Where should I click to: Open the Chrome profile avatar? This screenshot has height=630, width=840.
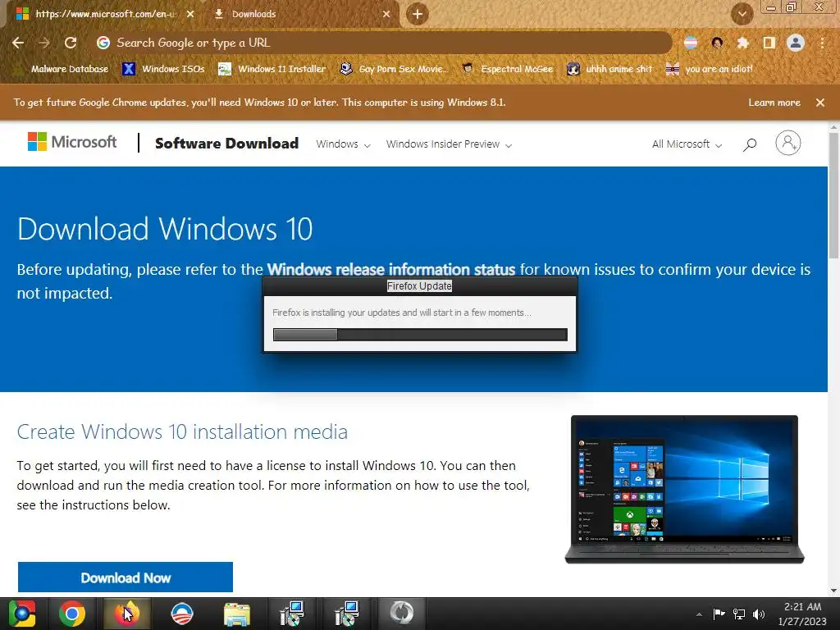[796, 43]
